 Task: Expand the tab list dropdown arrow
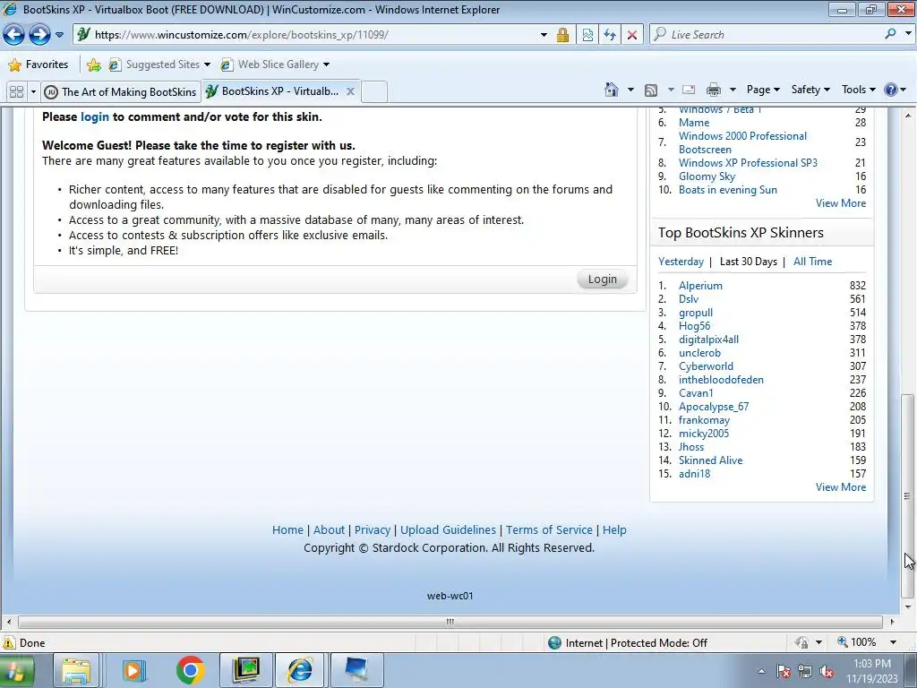33,92
